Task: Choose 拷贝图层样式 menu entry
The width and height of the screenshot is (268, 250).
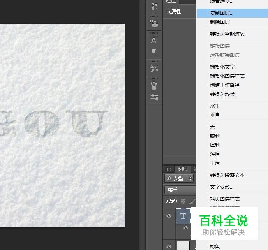Action: click(x=225, y=199)
